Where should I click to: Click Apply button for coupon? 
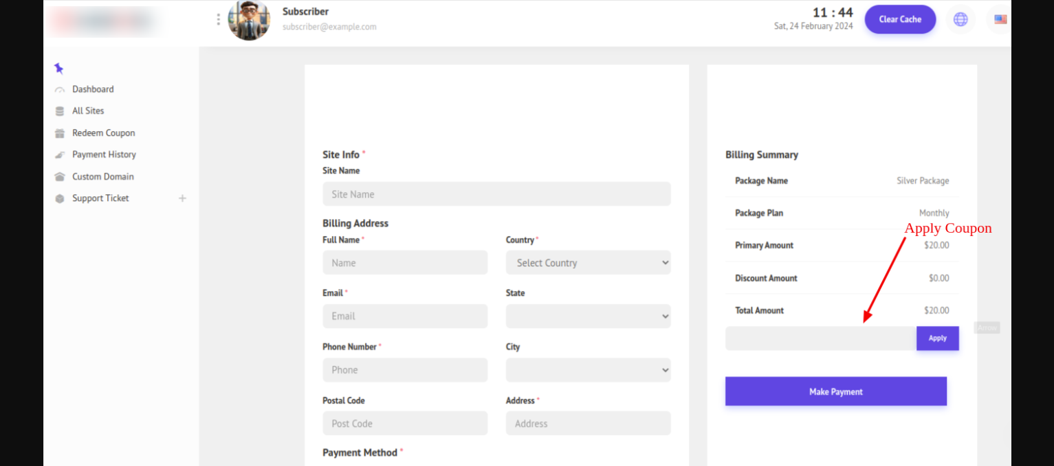point(937,338)
